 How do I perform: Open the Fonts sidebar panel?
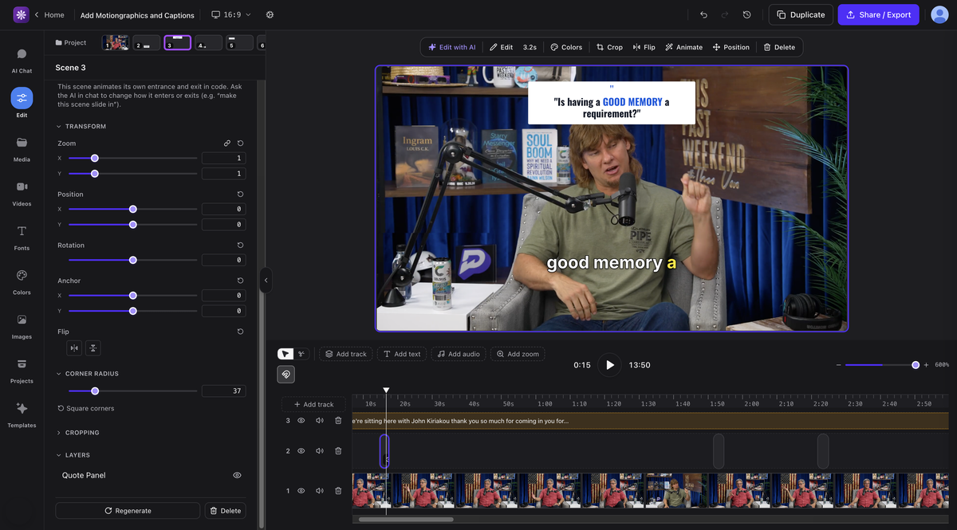pos(22,237)
